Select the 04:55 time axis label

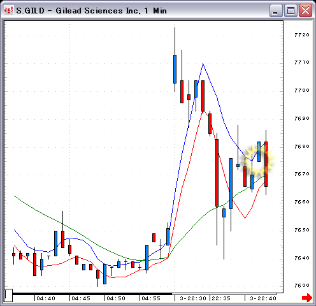point(151,298)
